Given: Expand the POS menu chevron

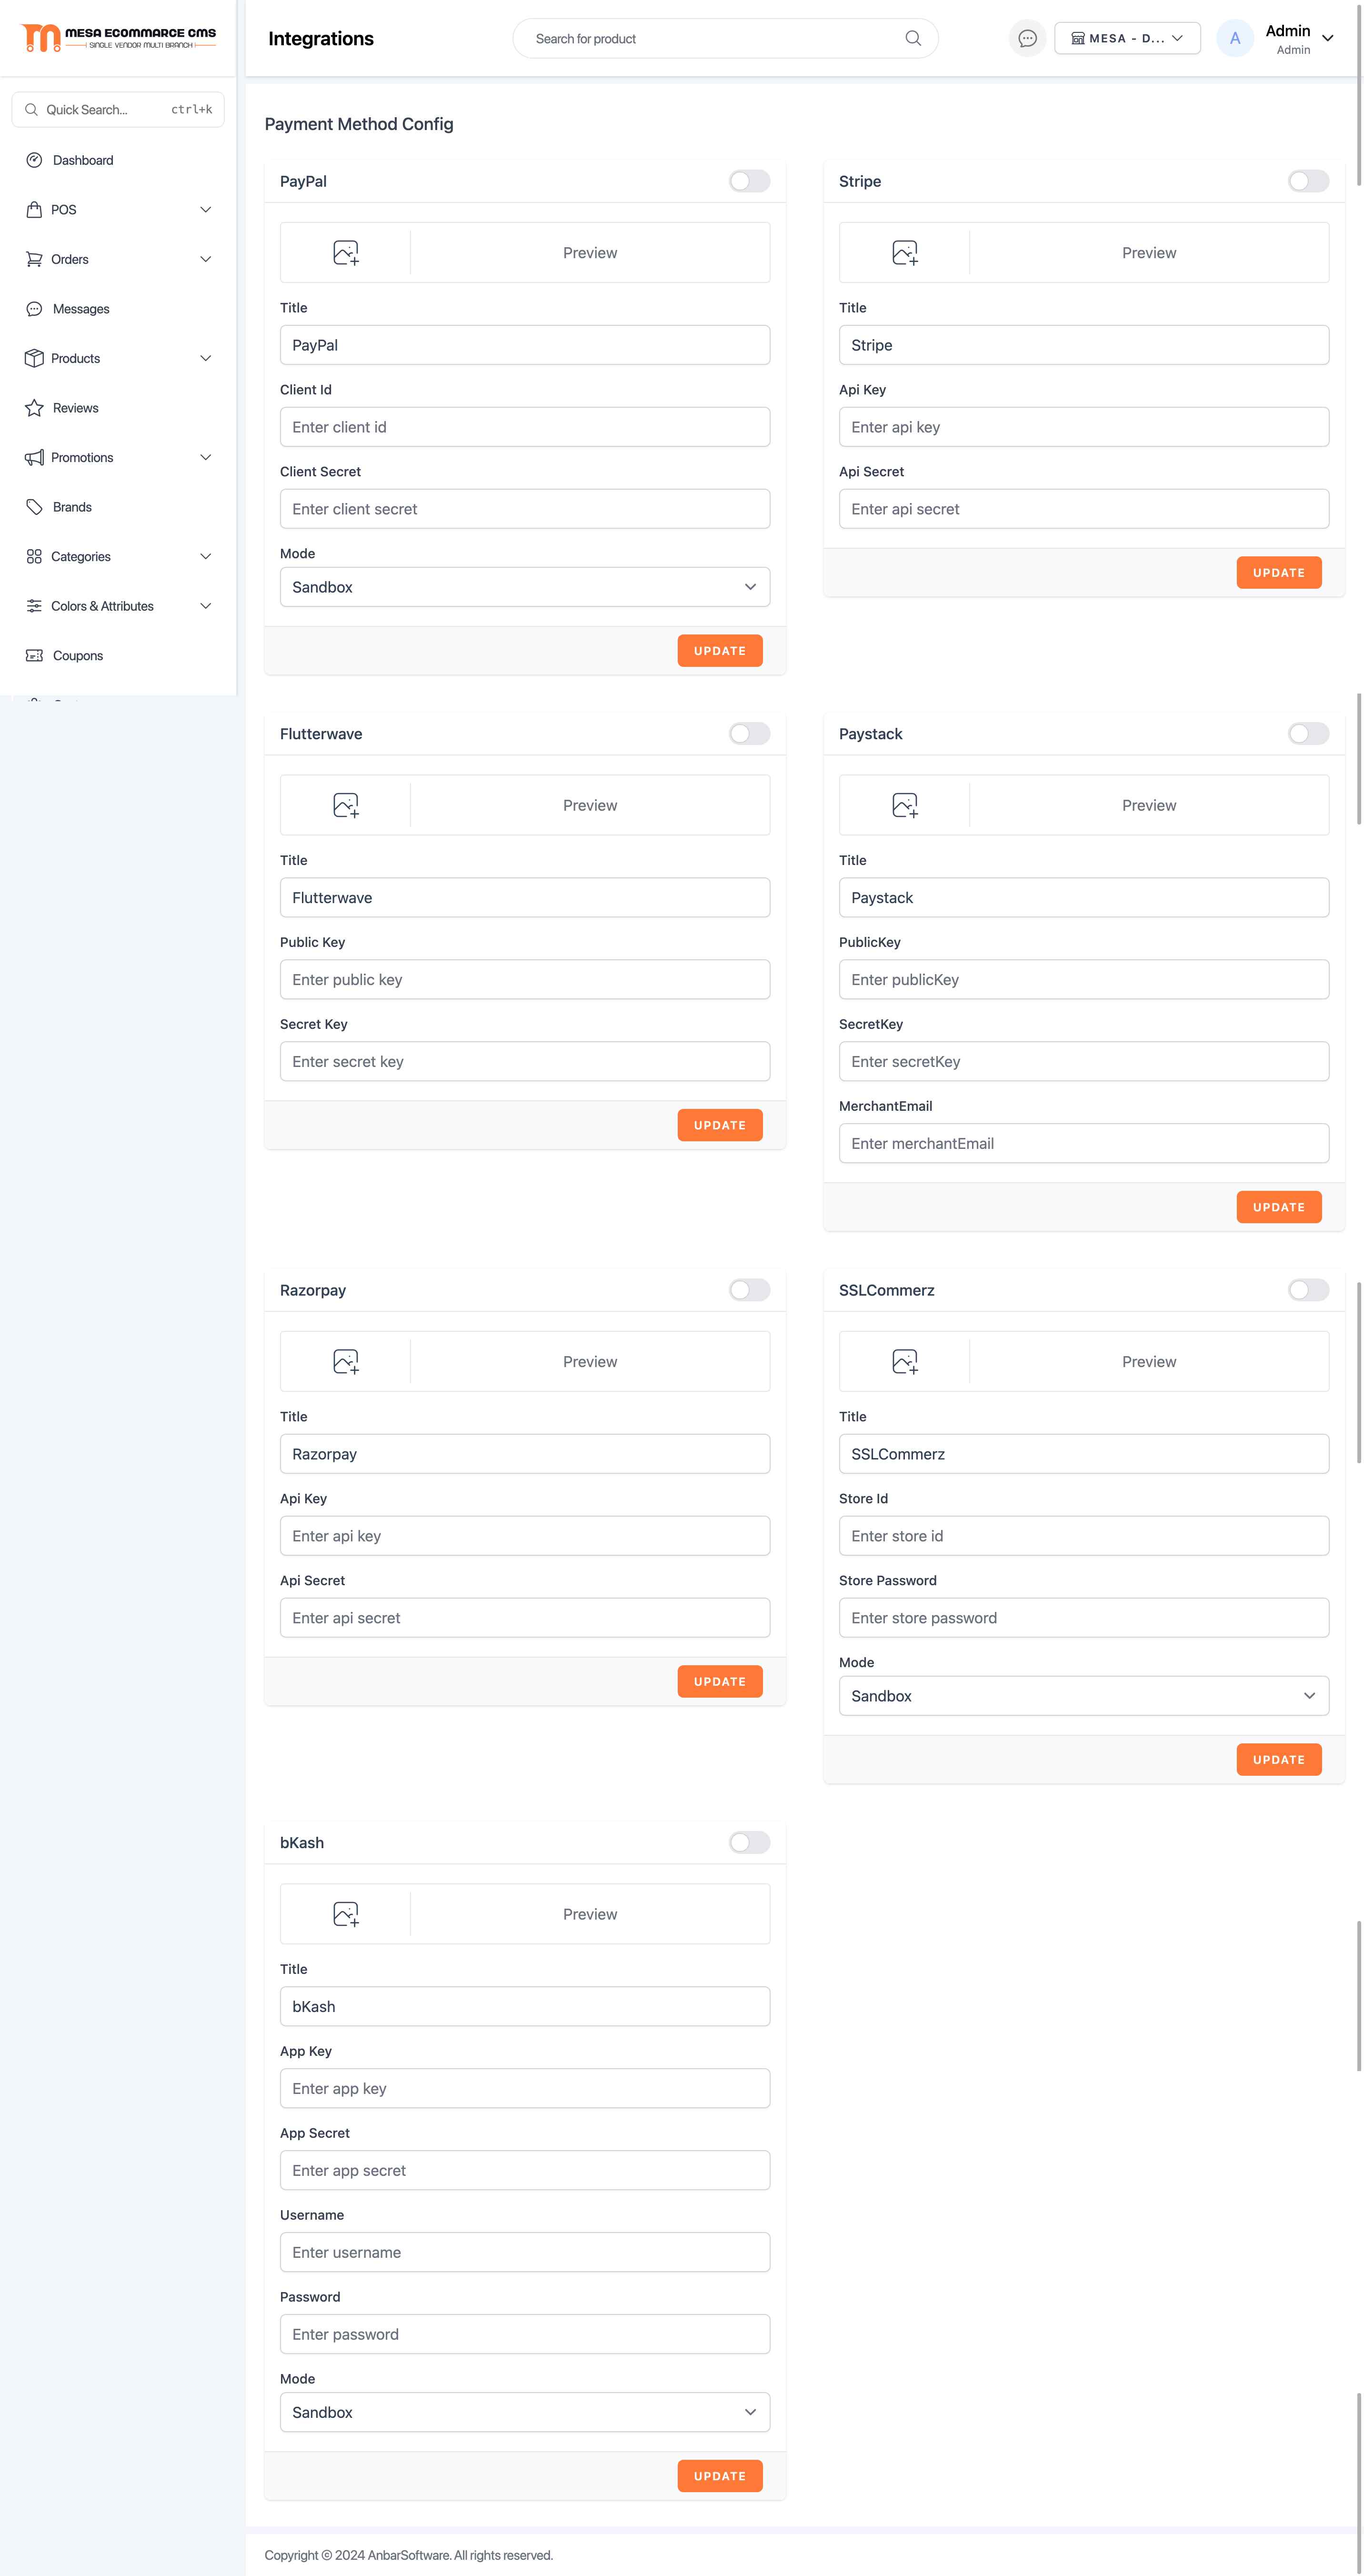Looking at the screenshot, I should [206, 209].
